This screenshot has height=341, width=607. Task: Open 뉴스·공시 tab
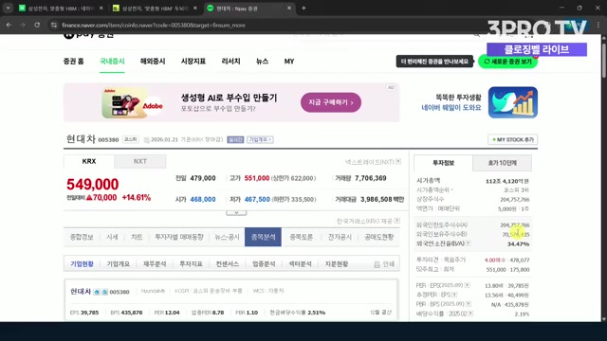tap(227, 237)
